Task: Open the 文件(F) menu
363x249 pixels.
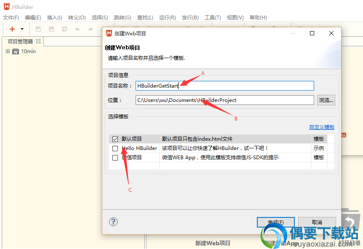Action: tap(11, 18)
